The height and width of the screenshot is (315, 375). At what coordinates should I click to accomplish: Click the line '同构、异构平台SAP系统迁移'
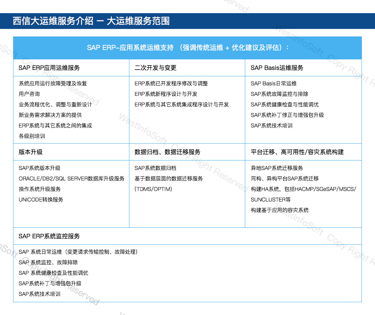tap(285, 179)
